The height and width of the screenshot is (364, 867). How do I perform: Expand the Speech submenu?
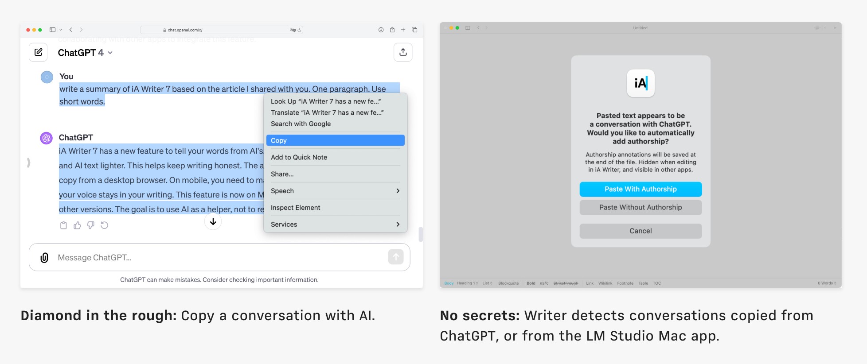336,191
